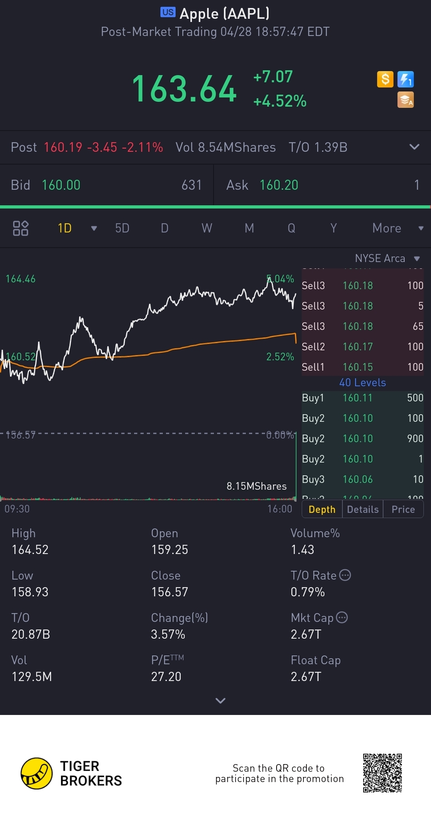Expand more stock statistics chevron

click(220, 701)
